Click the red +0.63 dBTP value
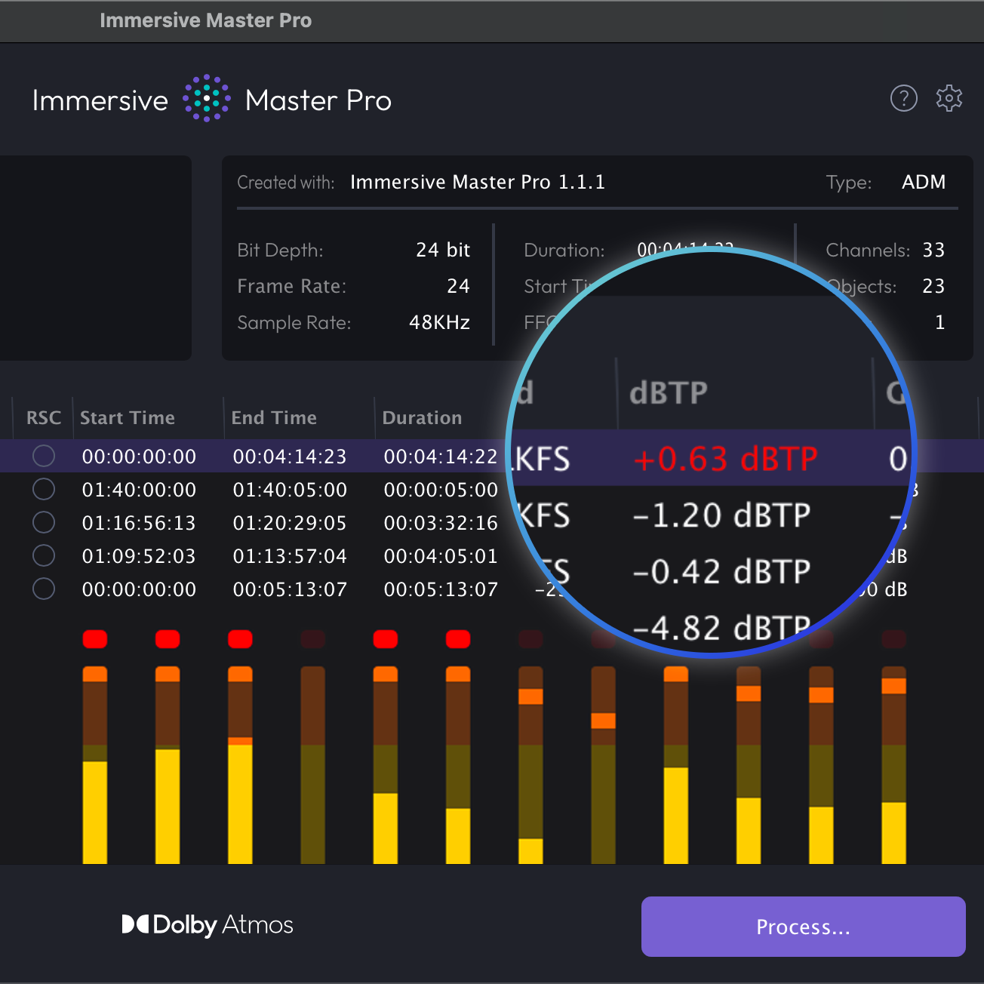 (x=725, y=459)
